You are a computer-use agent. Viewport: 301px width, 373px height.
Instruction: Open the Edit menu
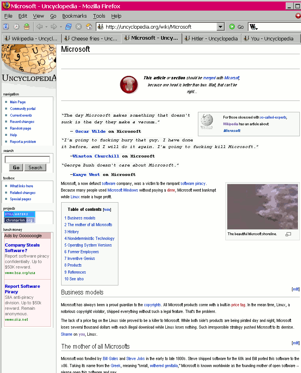point(23,16)
